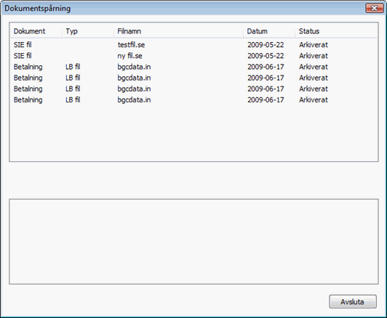Select the last Betalning bgcdata.in row
The image size is (387, 318).
tap(193, 99)
